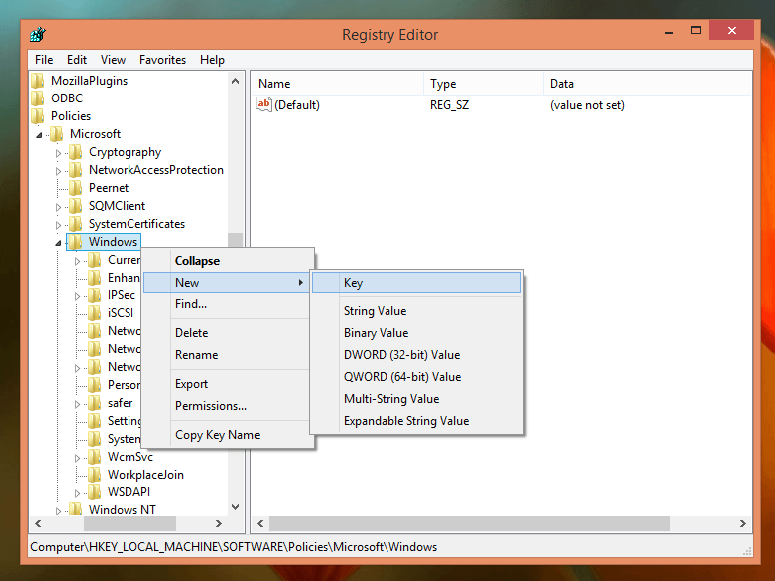Select the Peernet tree item
The height and width of the screenshot is (581, 775).
click(108, 188)
